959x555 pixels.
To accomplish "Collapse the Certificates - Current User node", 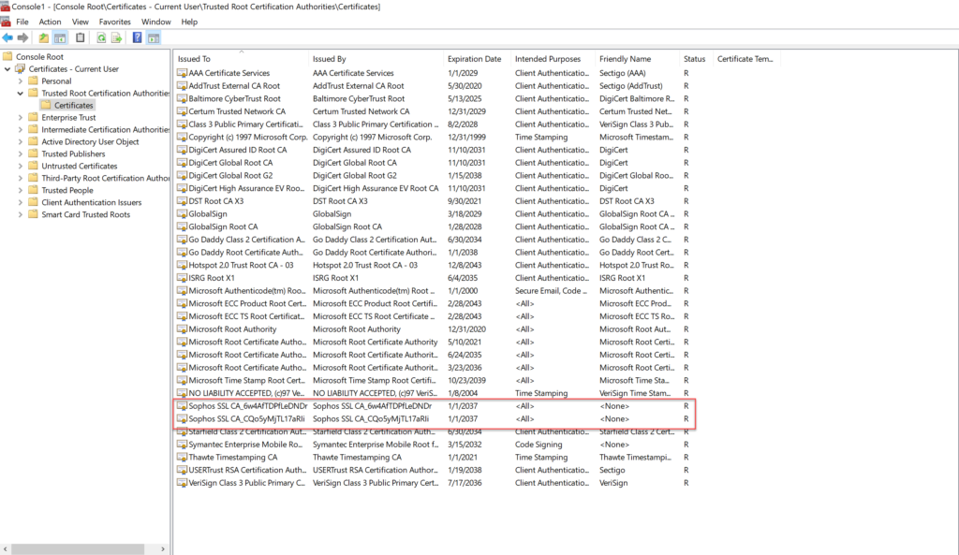I will (7, 69).
